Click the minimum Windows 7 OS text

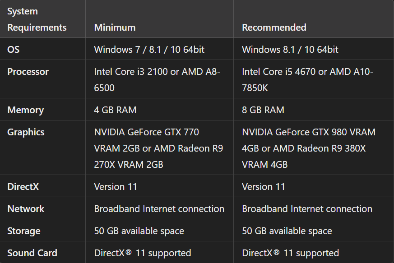coord(149,50)
